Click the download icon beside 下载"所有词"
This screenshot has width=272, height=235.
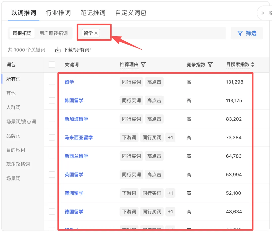click(58, 50)
